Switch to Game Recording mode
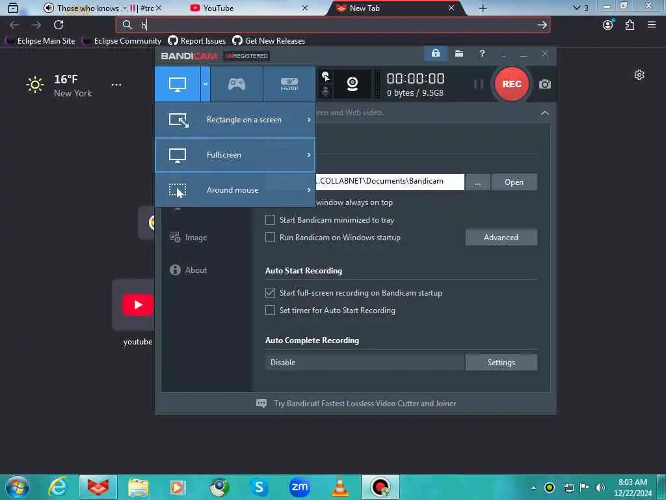This screenshot has width=666, height=500. tap(237, 84)
